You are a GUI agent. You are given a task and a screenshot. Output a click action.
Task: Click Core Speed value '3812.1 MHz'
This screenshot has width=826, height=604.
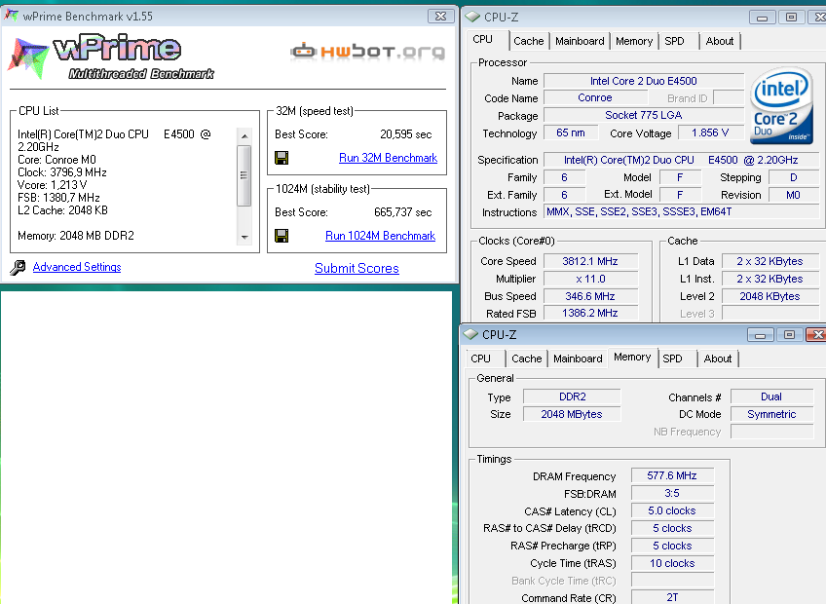(590, 261)
